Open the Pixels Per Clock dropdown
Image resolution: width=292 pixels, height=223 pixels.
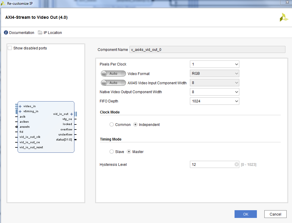215,64
